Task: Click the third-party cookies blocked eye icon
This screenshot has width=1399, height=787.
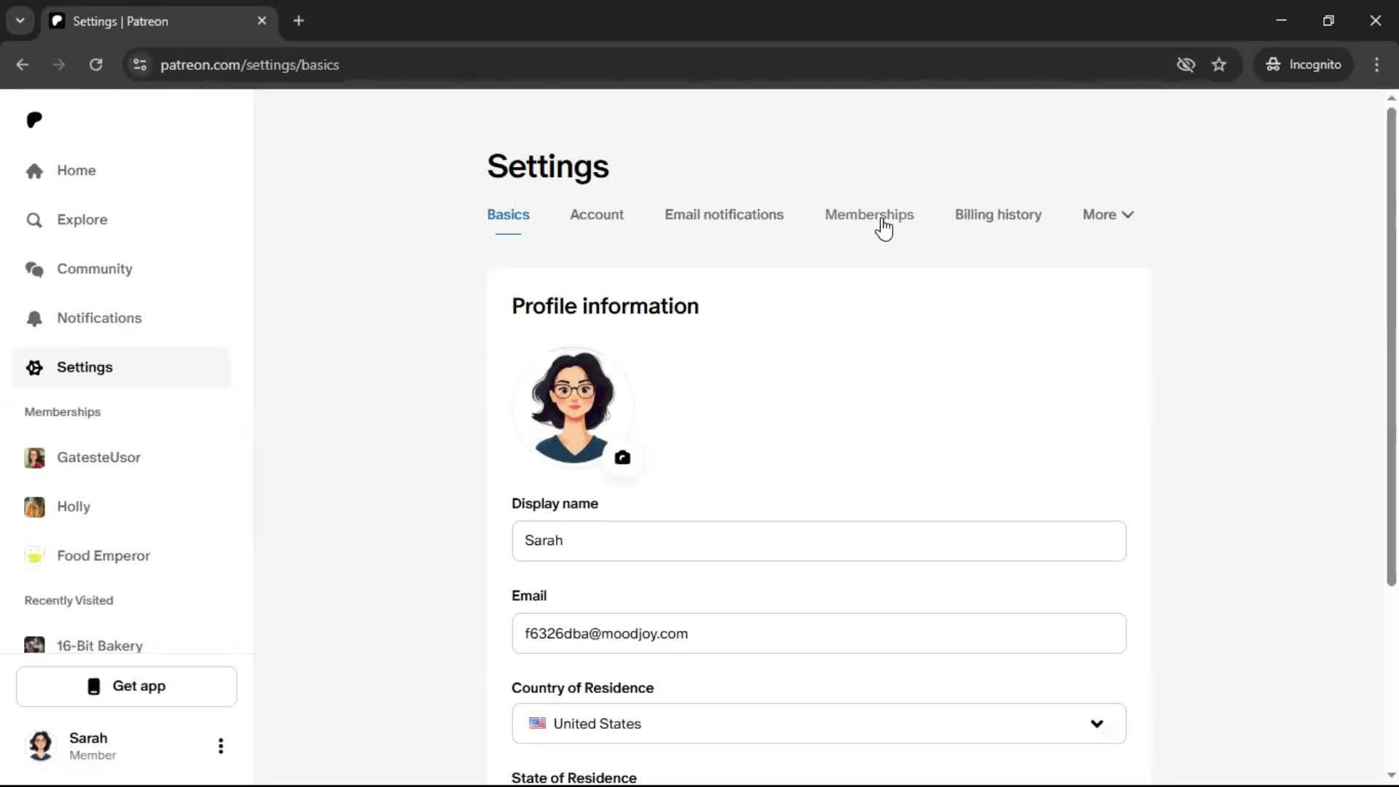Action: [x=1186, y=64]
